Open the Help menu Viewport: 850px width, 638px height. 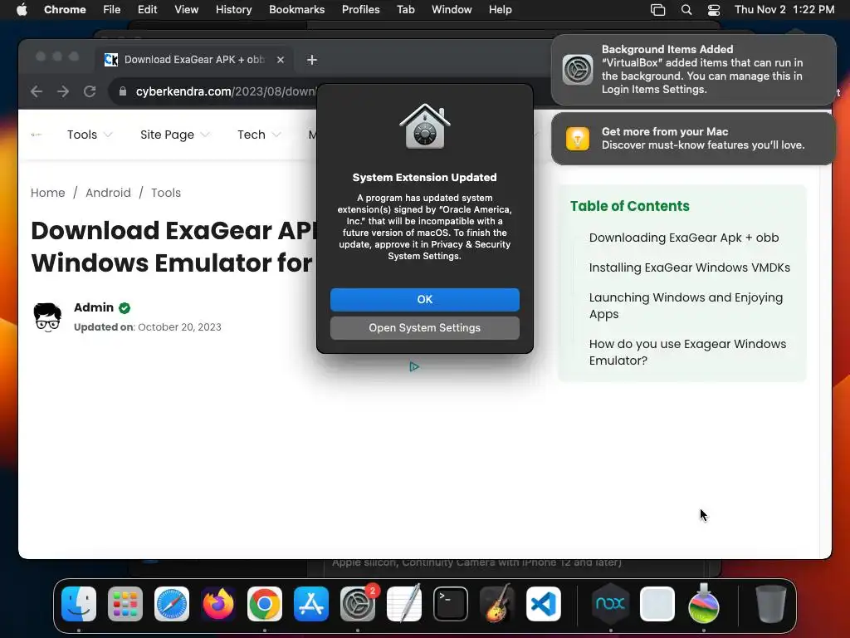point(500,10)
